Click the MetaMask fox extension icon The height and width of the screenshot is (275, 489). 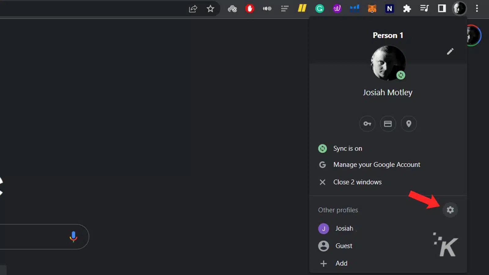[x=372, y=9]
